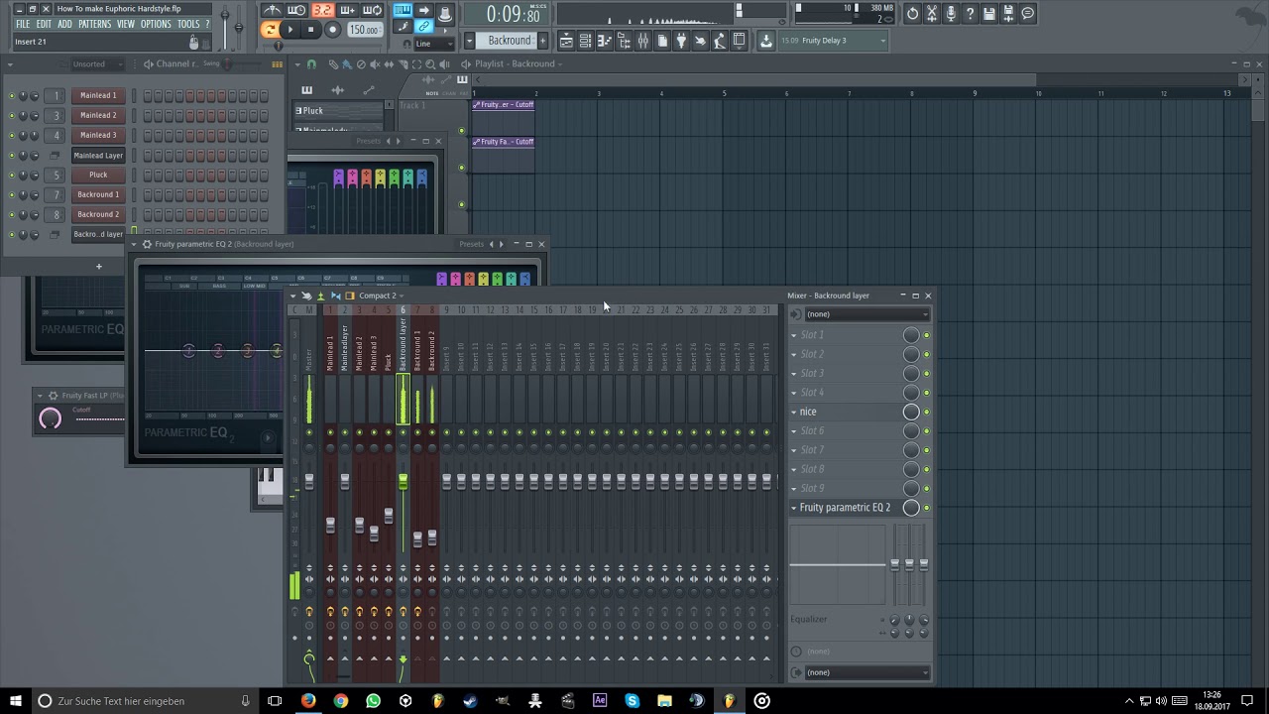
Task: Mute Pluck channel green light
Action: click(x=11, y=176)
